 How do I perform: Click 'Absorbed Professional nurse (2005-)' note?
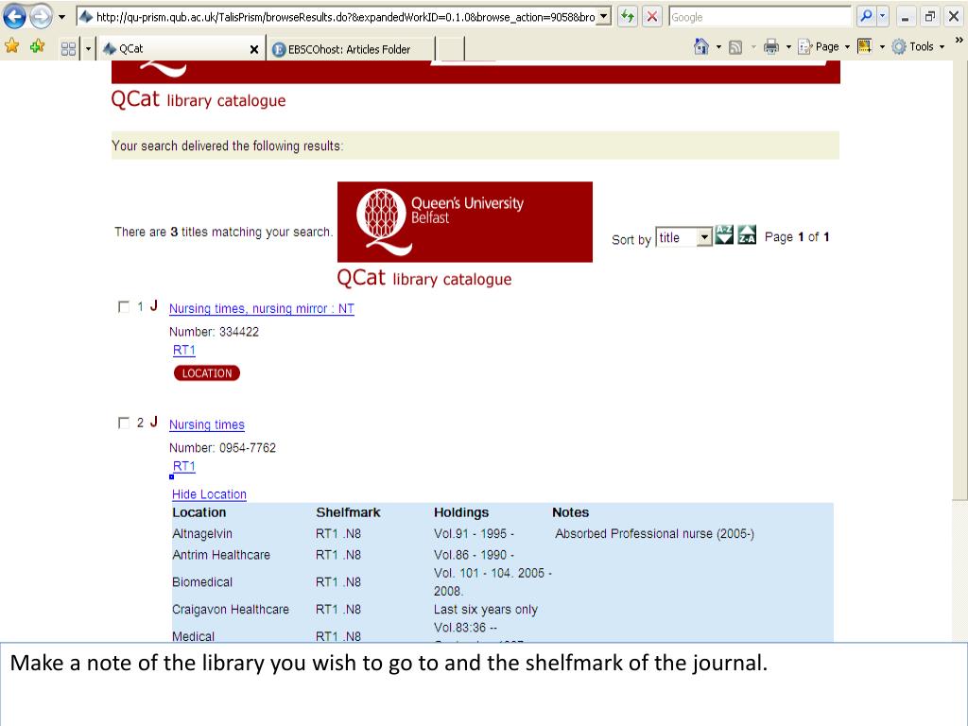tap(654, 534)
